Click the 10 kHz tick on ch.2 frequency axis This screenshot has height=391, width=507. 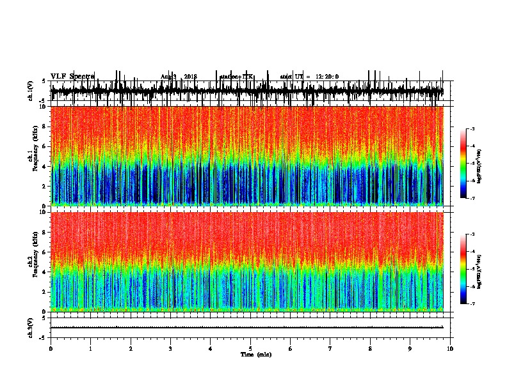coord(44,212)
